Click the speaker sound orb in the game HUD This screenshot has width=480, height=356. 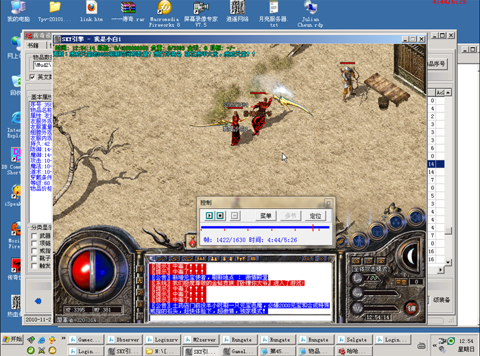point(416,218)
